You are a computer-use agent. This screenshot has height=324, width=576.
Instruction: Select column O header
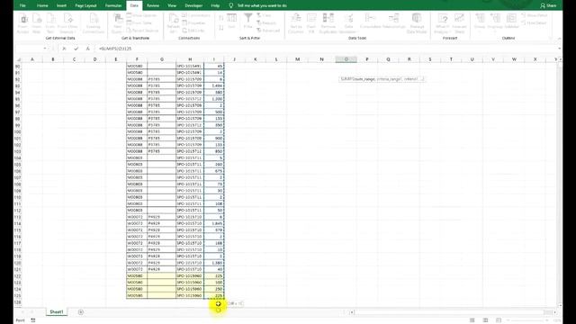[346, 59]
